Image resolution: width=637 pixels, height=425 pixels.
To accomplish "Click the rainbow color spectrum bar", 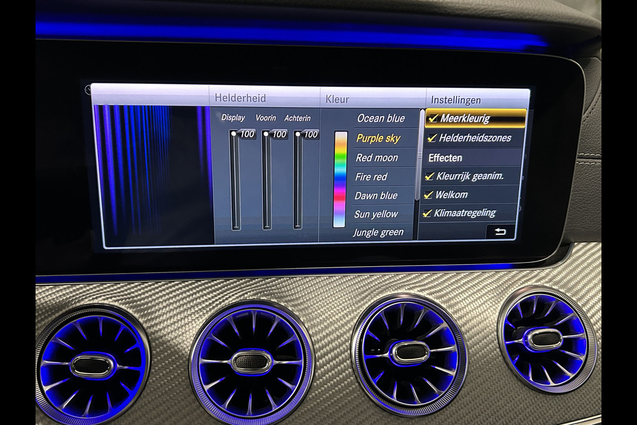I will 340,180.
